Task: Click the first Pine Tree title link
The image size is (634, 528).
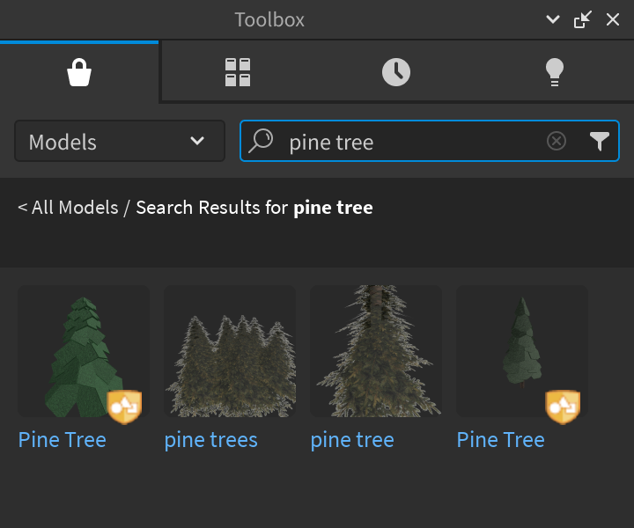Action: coord(63,440)
